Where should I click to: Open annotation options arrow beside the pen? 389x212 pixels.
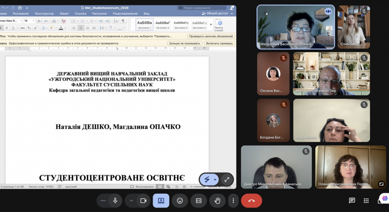[x=215, y=179]
